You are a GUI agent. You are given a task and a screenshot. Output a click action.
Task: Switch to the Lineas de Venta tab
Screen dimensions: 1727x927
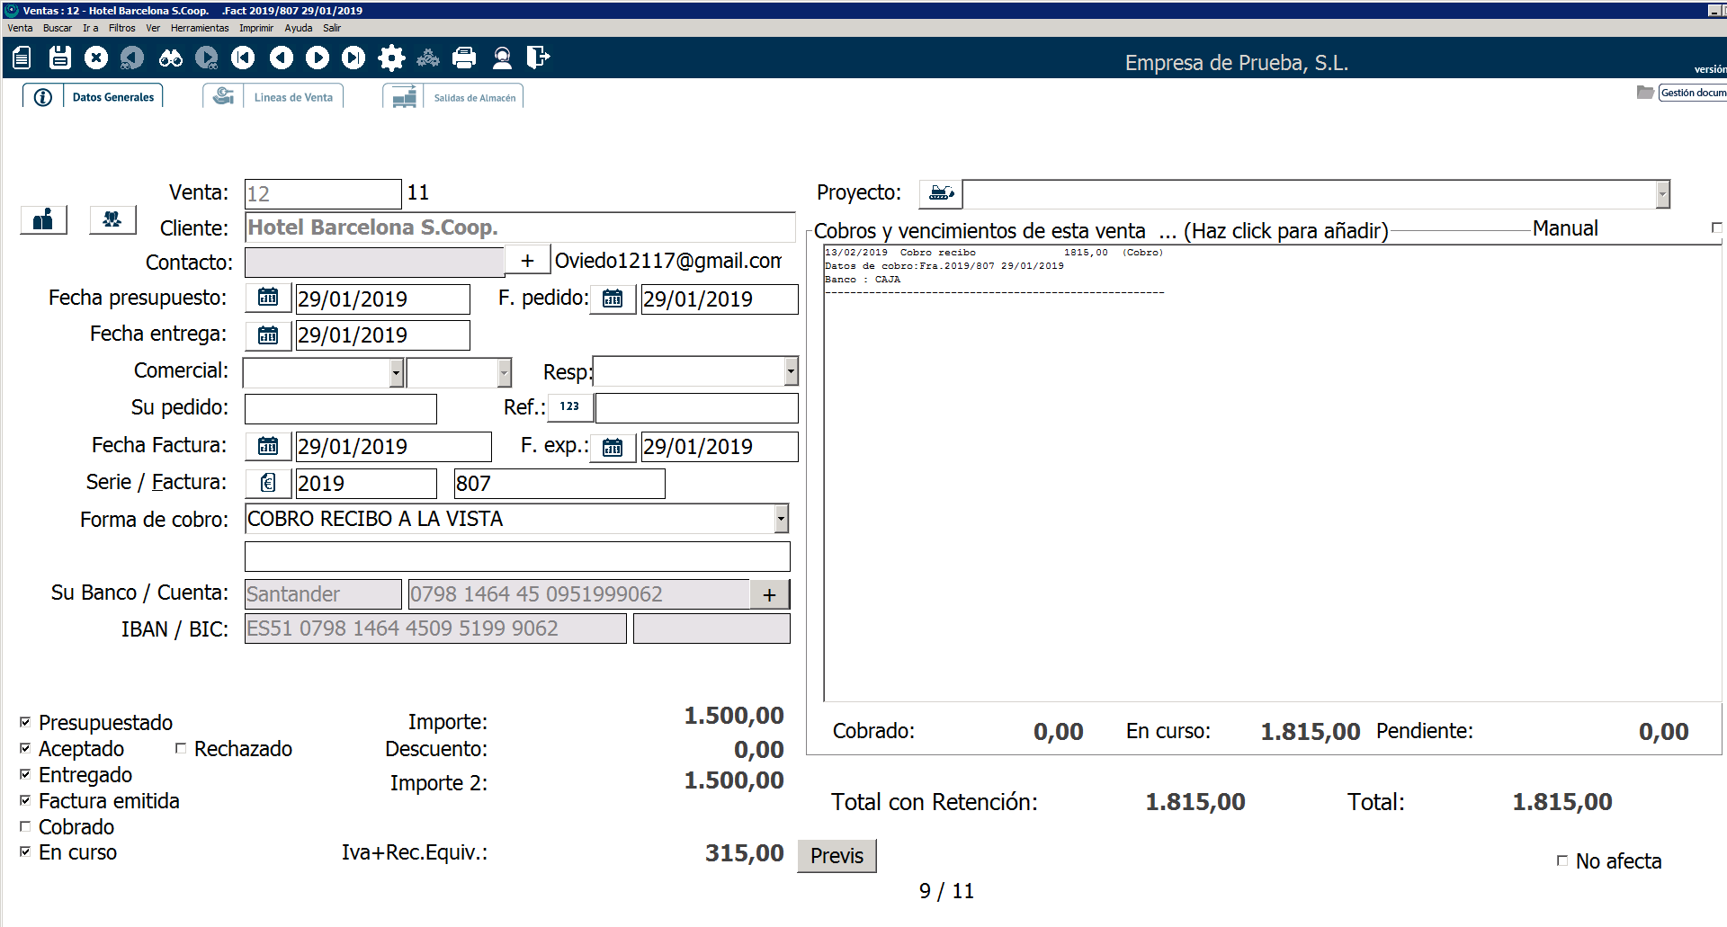click(x=292, y=97)
